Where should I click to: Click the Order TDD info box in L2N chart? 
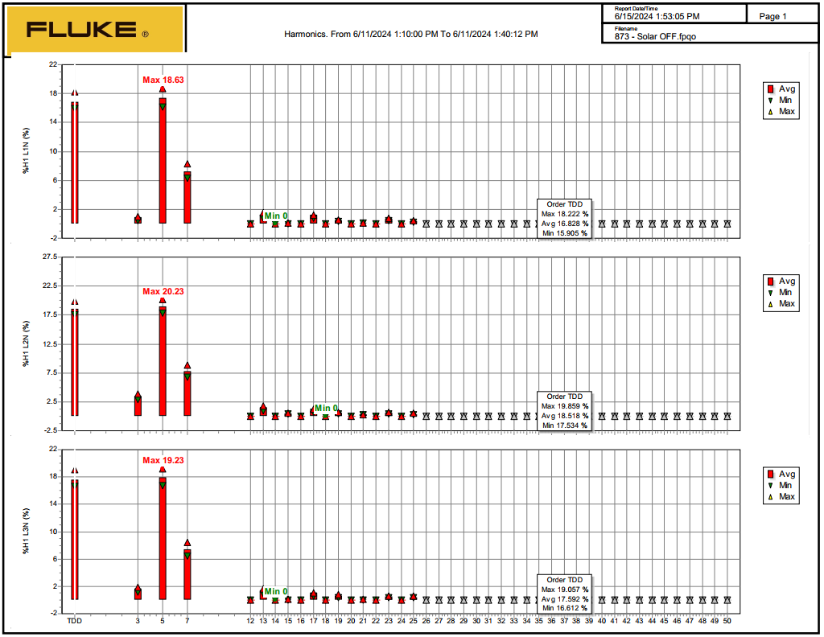[564, 411]
